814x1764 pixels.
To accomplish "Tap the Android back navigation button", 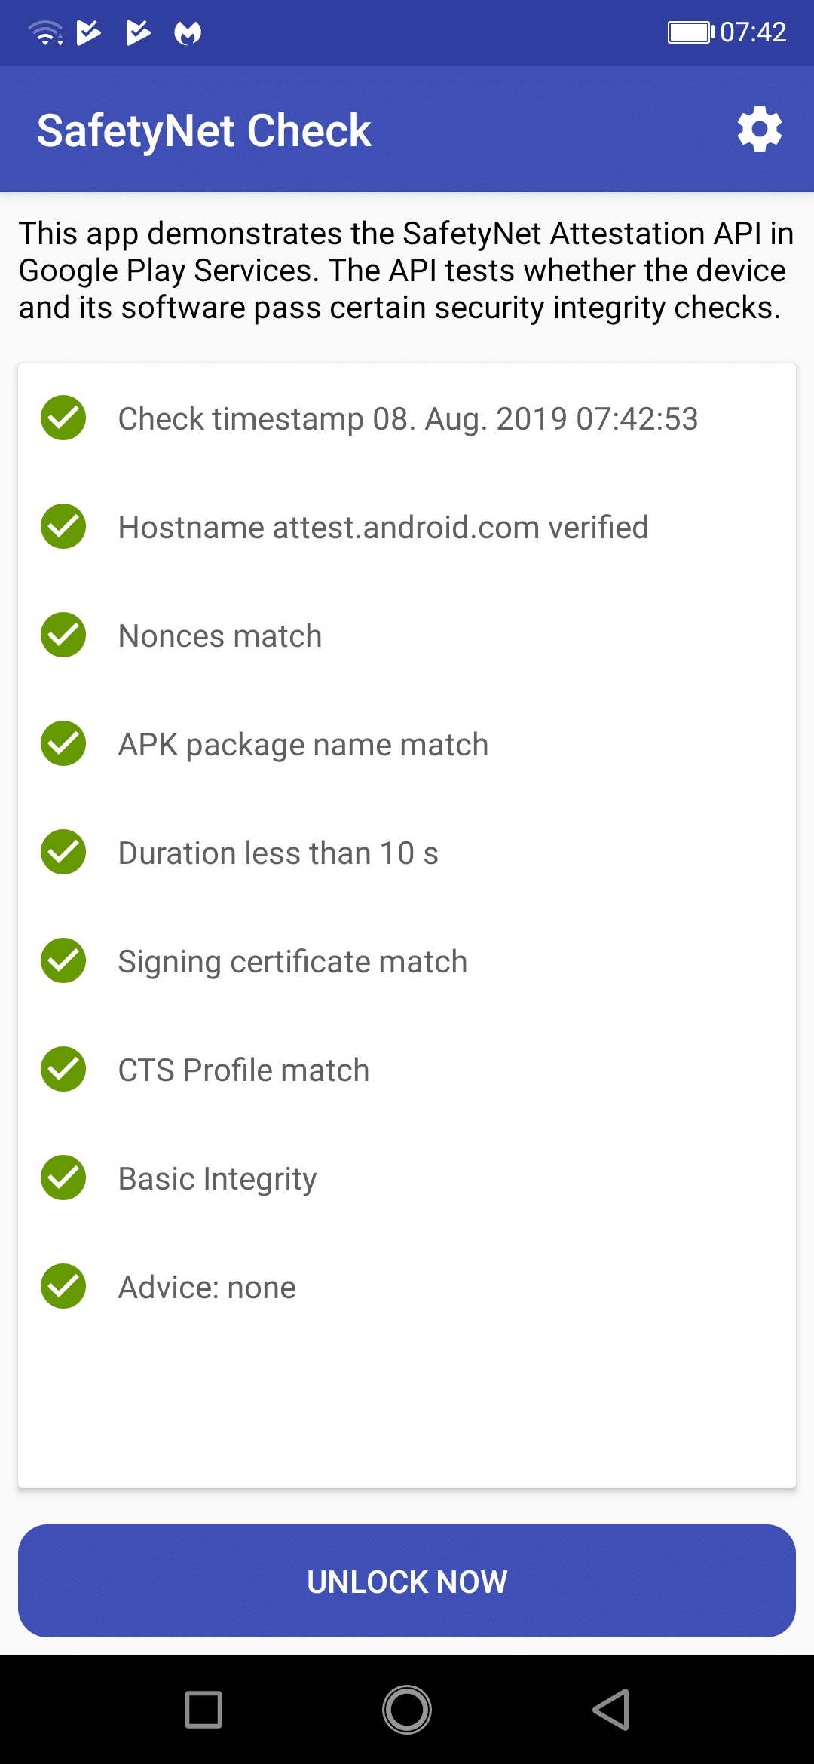I will tap(611, 1710).
